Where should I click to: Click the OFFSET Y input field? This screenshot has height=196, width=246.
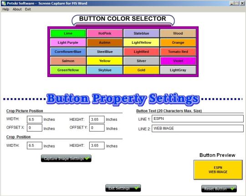97,128
